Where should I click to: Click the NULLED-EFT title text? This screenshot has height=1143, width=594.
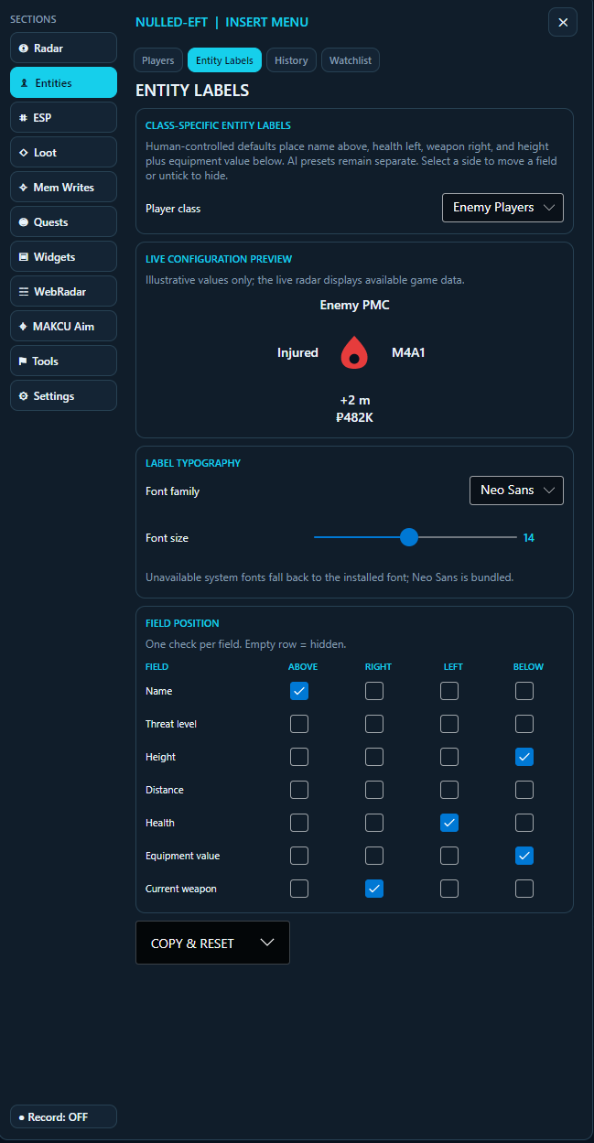[x=171, y=22]
